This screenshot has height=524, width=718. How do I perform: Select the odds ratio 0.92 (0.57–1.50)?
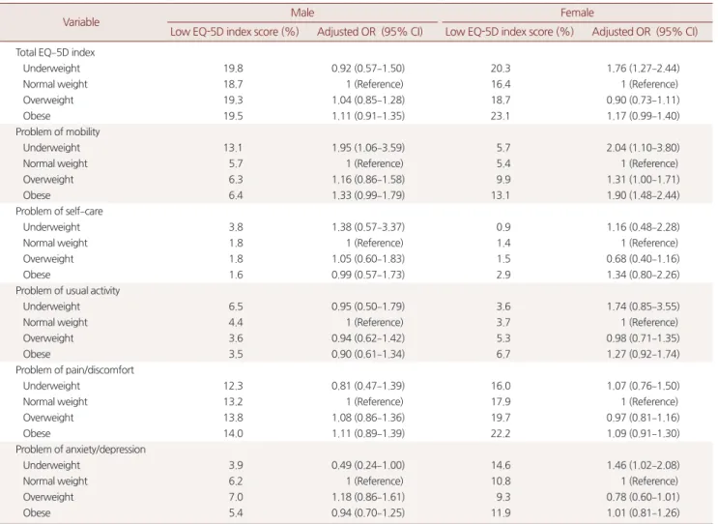368,69
